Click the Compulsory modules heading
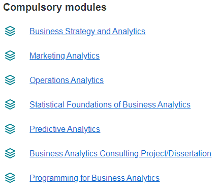This screenshot has width=219, height=191. (55, 8)
